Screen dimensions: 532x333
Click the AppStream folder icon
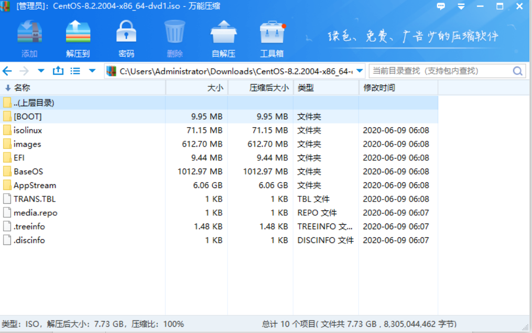[7, 185]
